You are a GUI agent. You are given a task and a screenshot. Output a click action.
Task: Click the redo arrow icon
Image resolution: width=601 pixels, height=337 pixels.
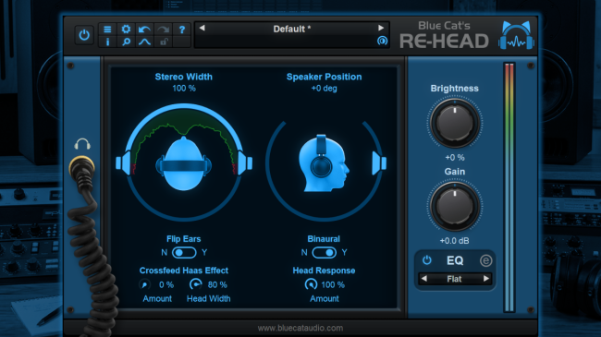pos(164,30)
